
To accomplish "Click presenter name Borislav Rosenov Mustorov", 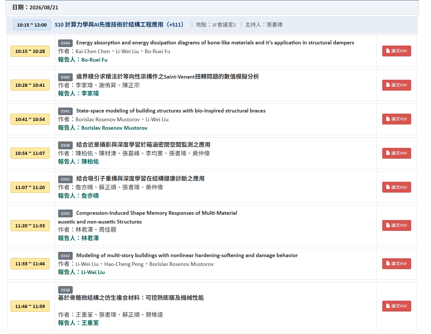I will click(x=114, y=128).
